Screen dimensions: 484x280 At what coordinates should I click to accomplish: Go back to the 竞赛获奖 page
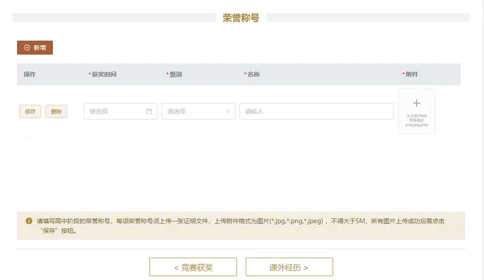coord(193,267)
